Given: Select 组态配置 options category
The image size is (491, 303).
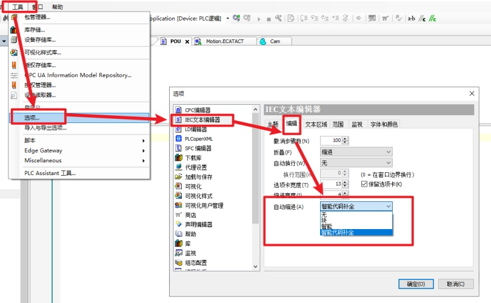Looking at the screenshot, I should point(195,262).
